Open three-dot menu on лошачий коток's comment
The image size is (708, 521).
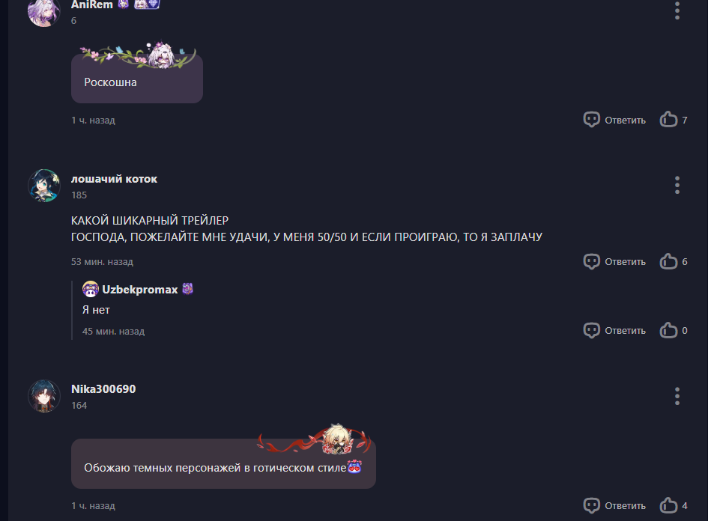[677, 185]
